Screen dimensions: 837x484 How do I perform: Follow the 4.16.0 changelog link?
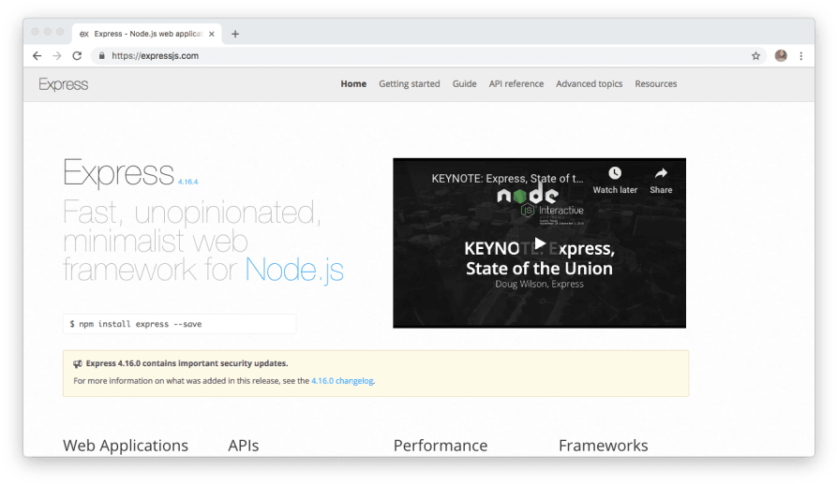coord(342,381)
